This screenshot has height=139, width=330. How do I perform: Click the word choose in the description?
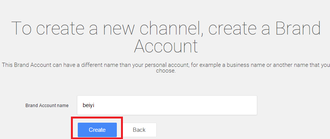point(166,71)
